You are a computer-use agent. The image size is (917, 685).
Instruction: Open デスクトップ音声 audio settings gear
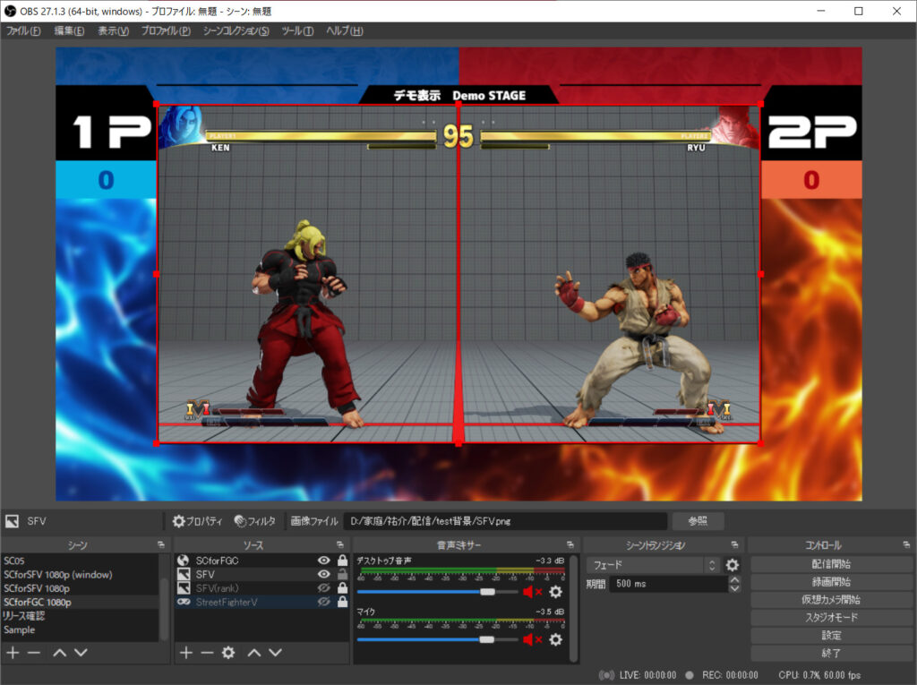(x=555, y=592)
